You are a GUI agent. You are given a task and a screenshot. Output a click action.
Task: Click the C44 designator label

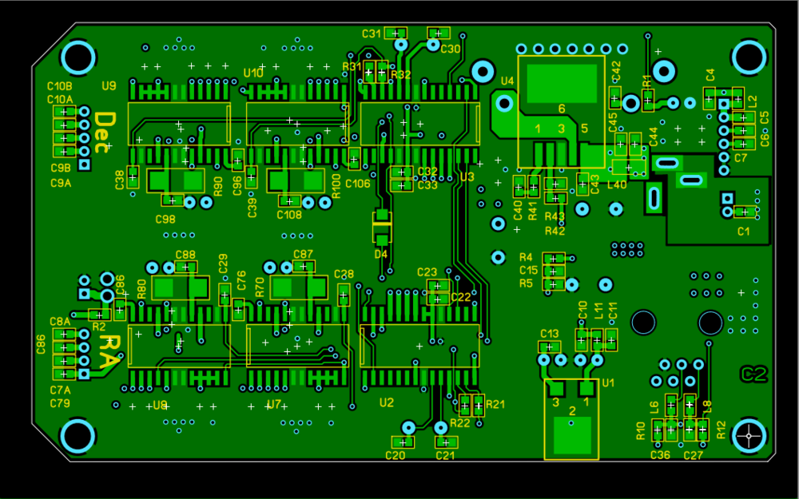tap(653, 137)
